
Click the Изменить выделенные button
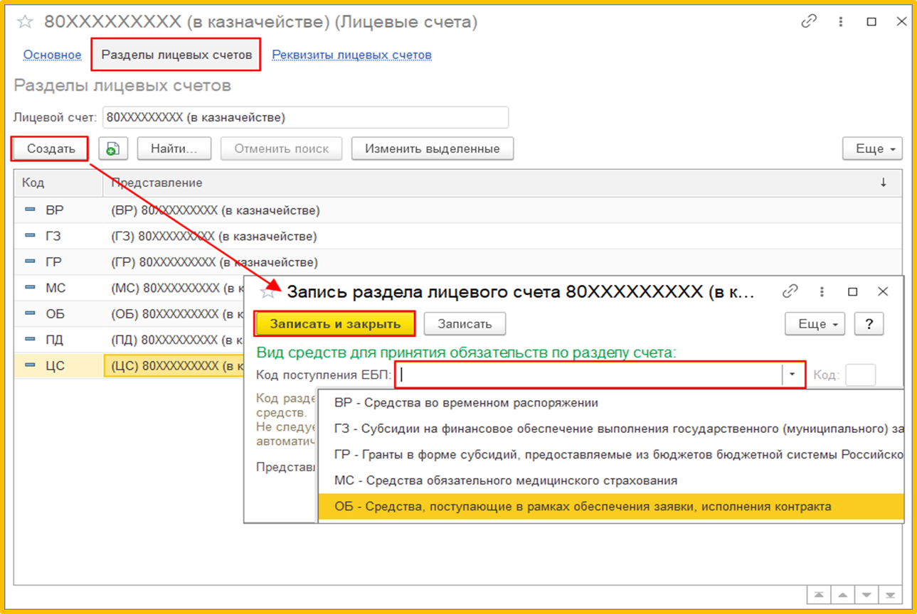click(x=433, y=149)
